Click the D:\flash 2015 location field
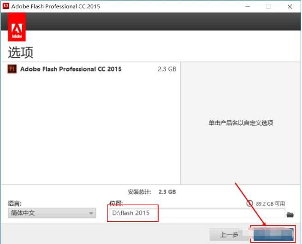The image size is (302, 244). click(x=197, y=213)
